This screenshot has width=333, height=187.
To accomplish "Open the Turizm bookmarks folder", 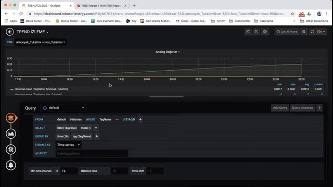I will tap(218, 21).
